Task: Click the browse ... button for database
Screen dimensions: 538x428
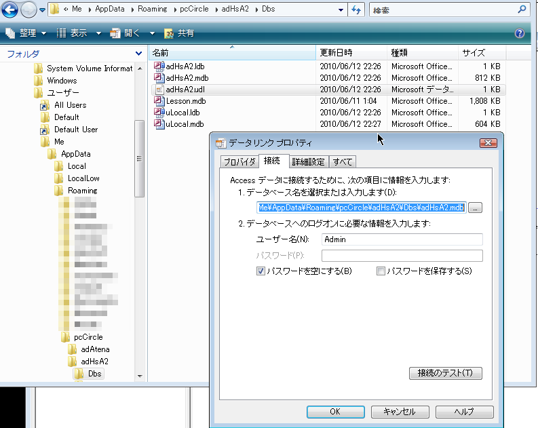Action: click(x=475, y=208)
